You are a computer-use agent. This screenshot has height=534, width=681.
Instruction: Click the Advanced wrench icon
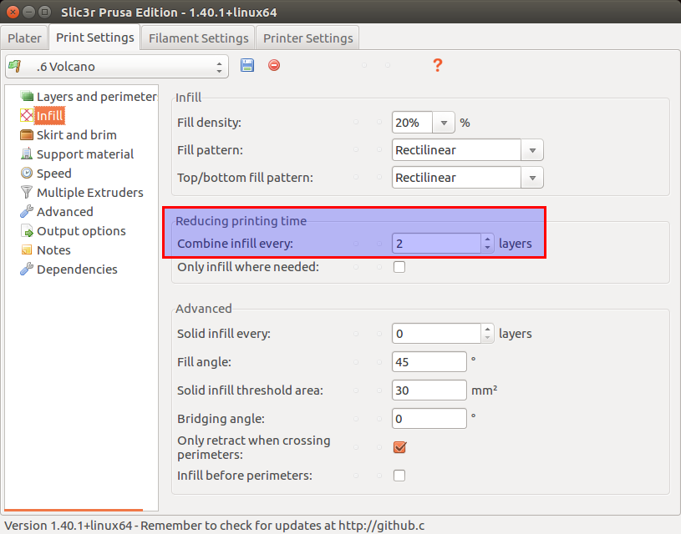pos(27,211)
